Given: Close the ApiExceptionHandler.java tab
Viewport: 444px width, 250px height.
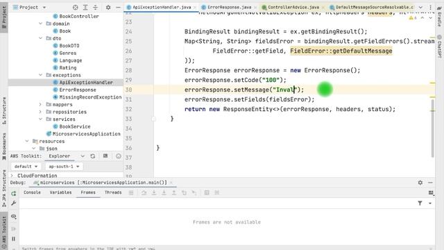Looking at the screenshot, I should pyautogui.click(x=195, y=8).
